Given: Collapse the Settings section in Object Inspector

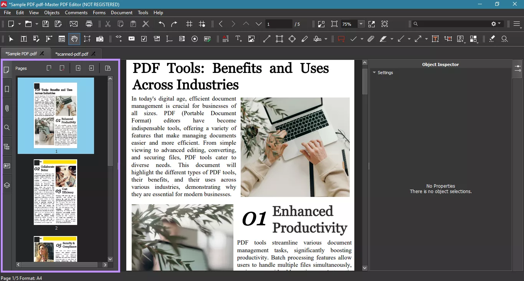Looking at the screenshot, I should [x=374, y=72].
